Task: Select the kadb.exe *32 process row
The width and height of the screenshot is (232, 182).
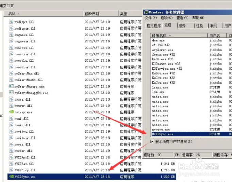Action: (x=191, y=59)
